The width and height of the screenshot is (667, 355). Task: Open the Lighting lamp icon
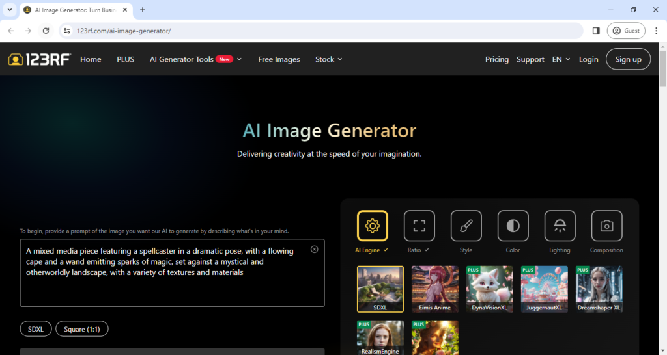tap(560, 226)
